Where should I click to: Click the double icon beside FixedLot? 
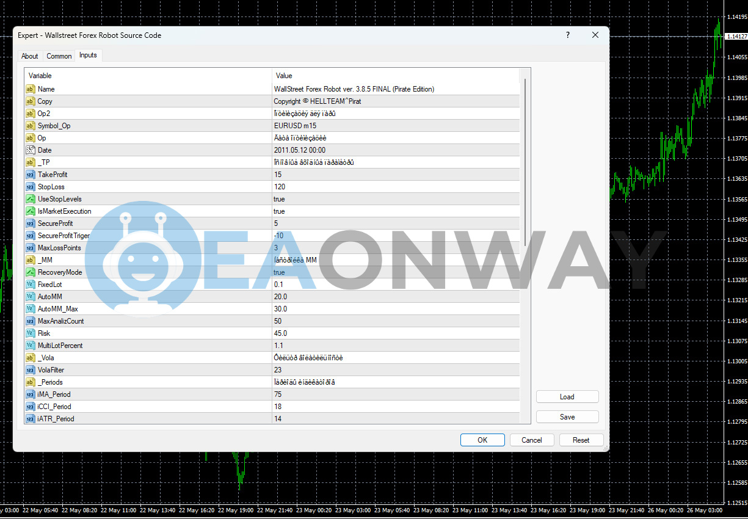click(x=31, y=285)
